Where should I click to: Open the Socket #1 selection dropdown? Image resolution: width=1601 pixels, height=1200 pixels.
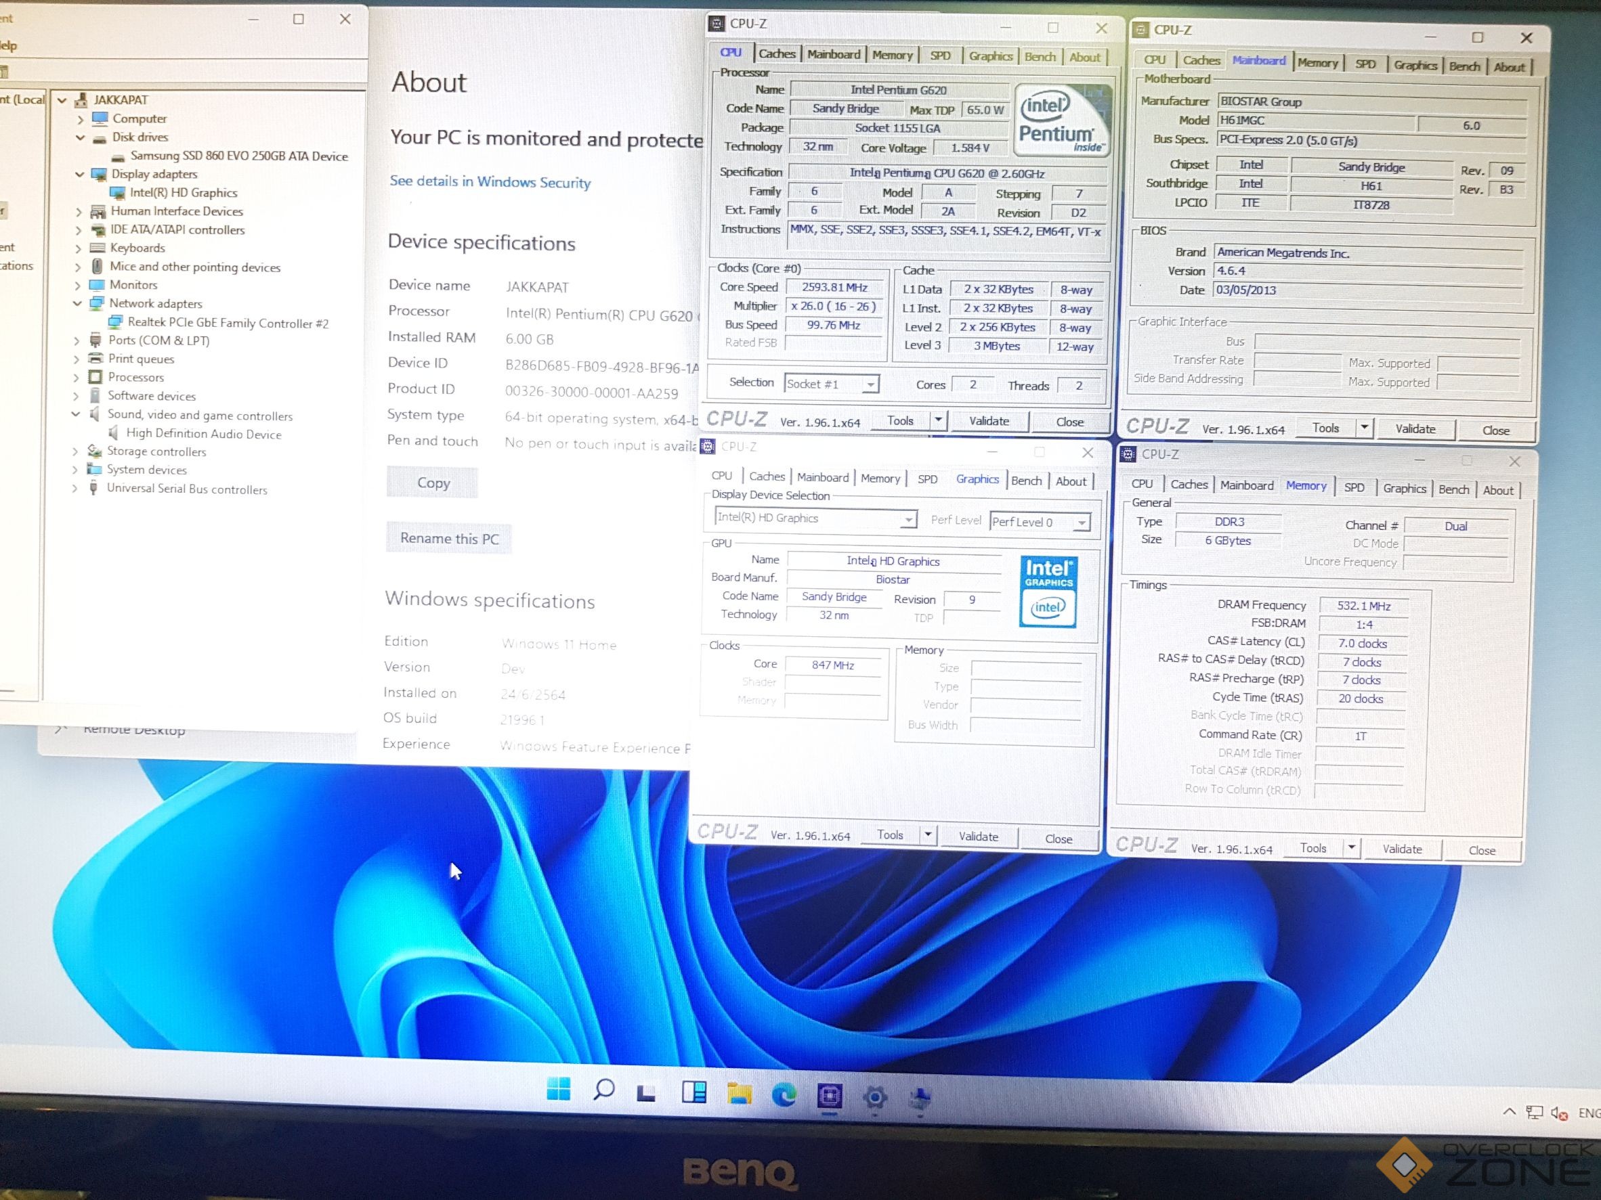[x=871, y=385]
